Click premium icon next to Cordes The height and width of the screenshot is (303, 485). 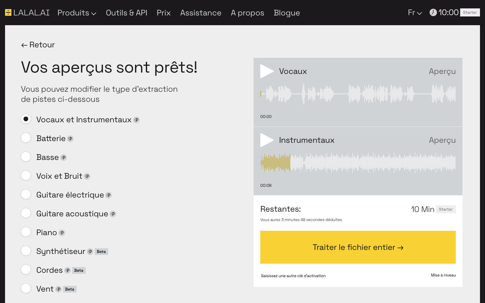click(x=68, y=270)
